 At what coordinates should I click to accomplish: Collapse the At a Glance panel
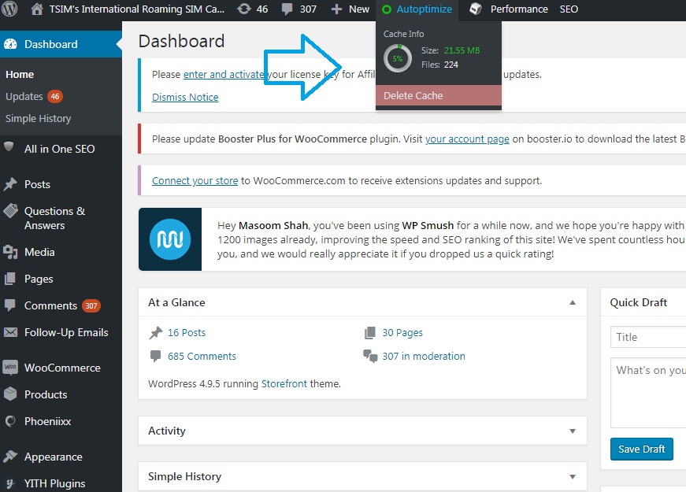pyautogui.click(x=573, y=302)
